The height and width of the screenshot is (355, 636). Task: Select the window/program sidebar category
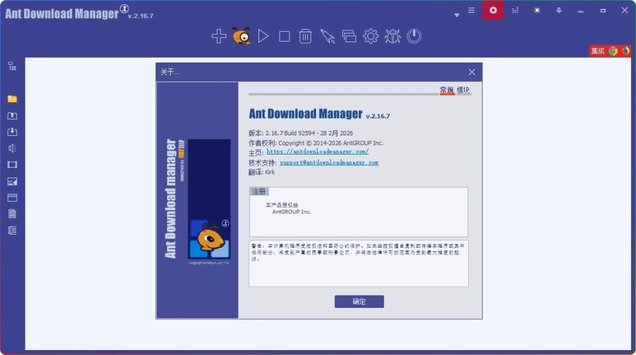point(12,198)
